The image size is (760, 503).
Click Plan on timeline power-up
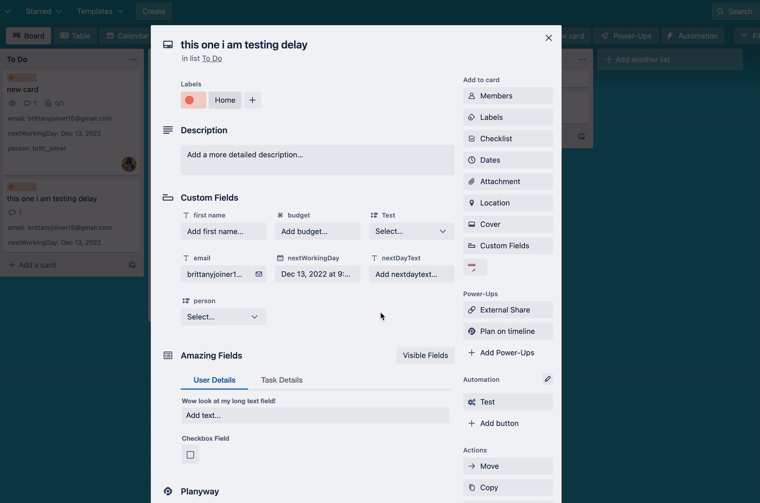(508, 331)
